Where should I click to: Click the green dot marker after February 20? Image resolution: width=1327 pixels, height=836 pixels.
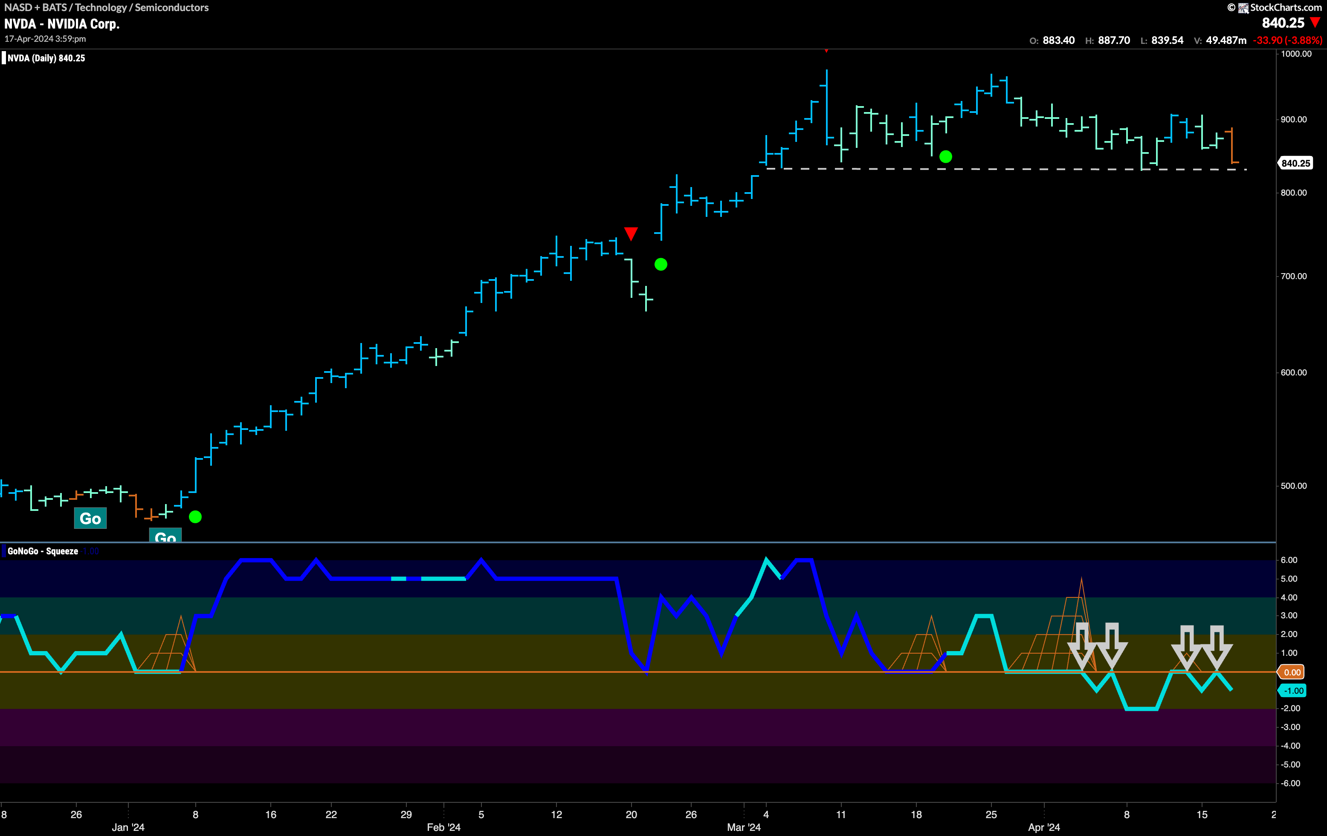(661, 264)
